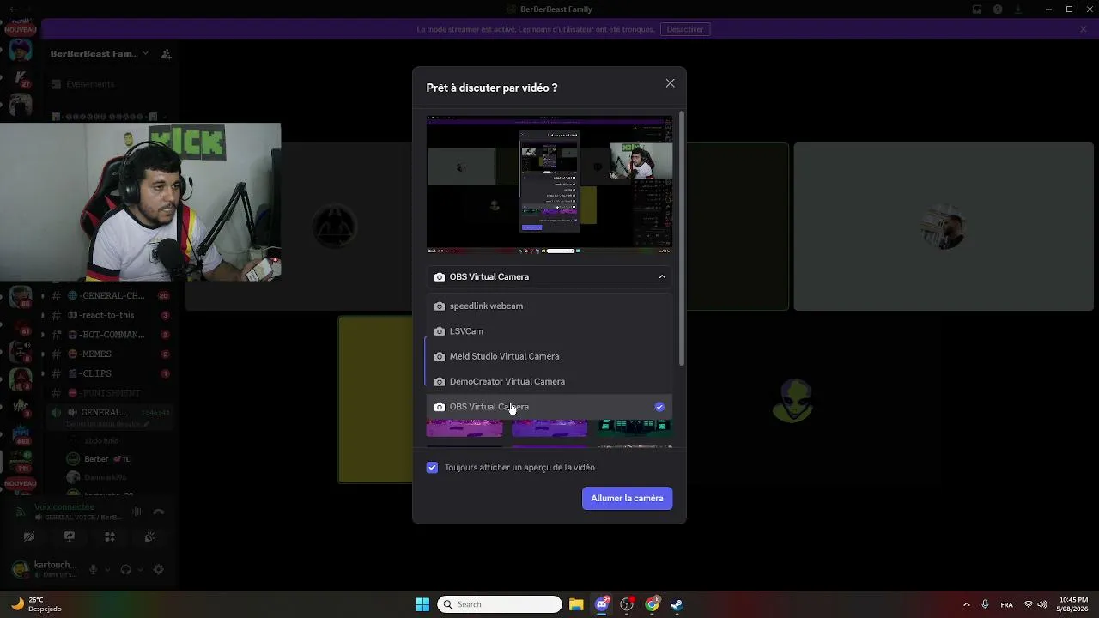Select DemoCreator Virtual Camera option
The image size is (1099, 618).
coord(549,381)
